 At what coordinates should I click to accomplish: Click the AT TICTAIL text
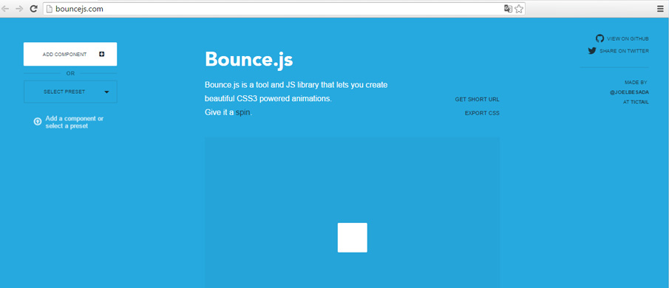tap(636, 102)
